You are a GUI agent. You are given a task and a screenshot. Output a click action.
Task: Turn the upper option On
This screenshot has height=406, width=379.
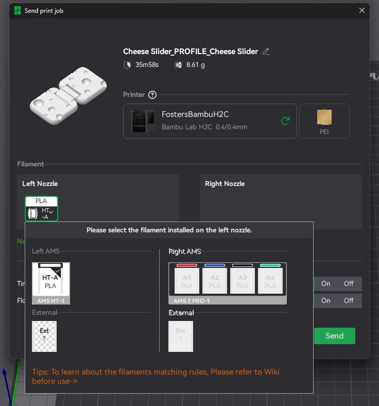click(326, 284)
